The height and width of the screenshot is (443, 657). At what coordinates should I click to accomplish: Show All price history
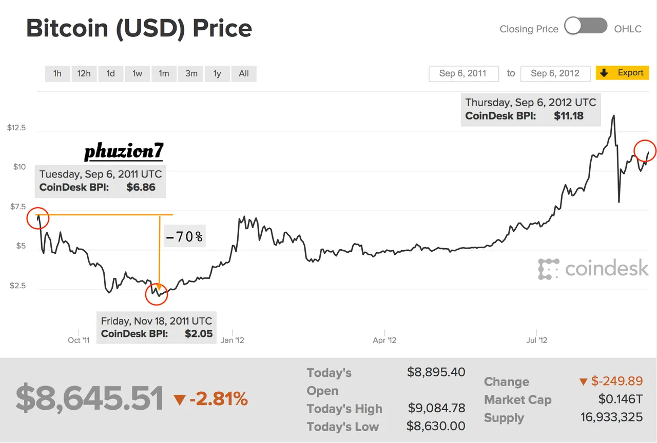tap(244, 73)
